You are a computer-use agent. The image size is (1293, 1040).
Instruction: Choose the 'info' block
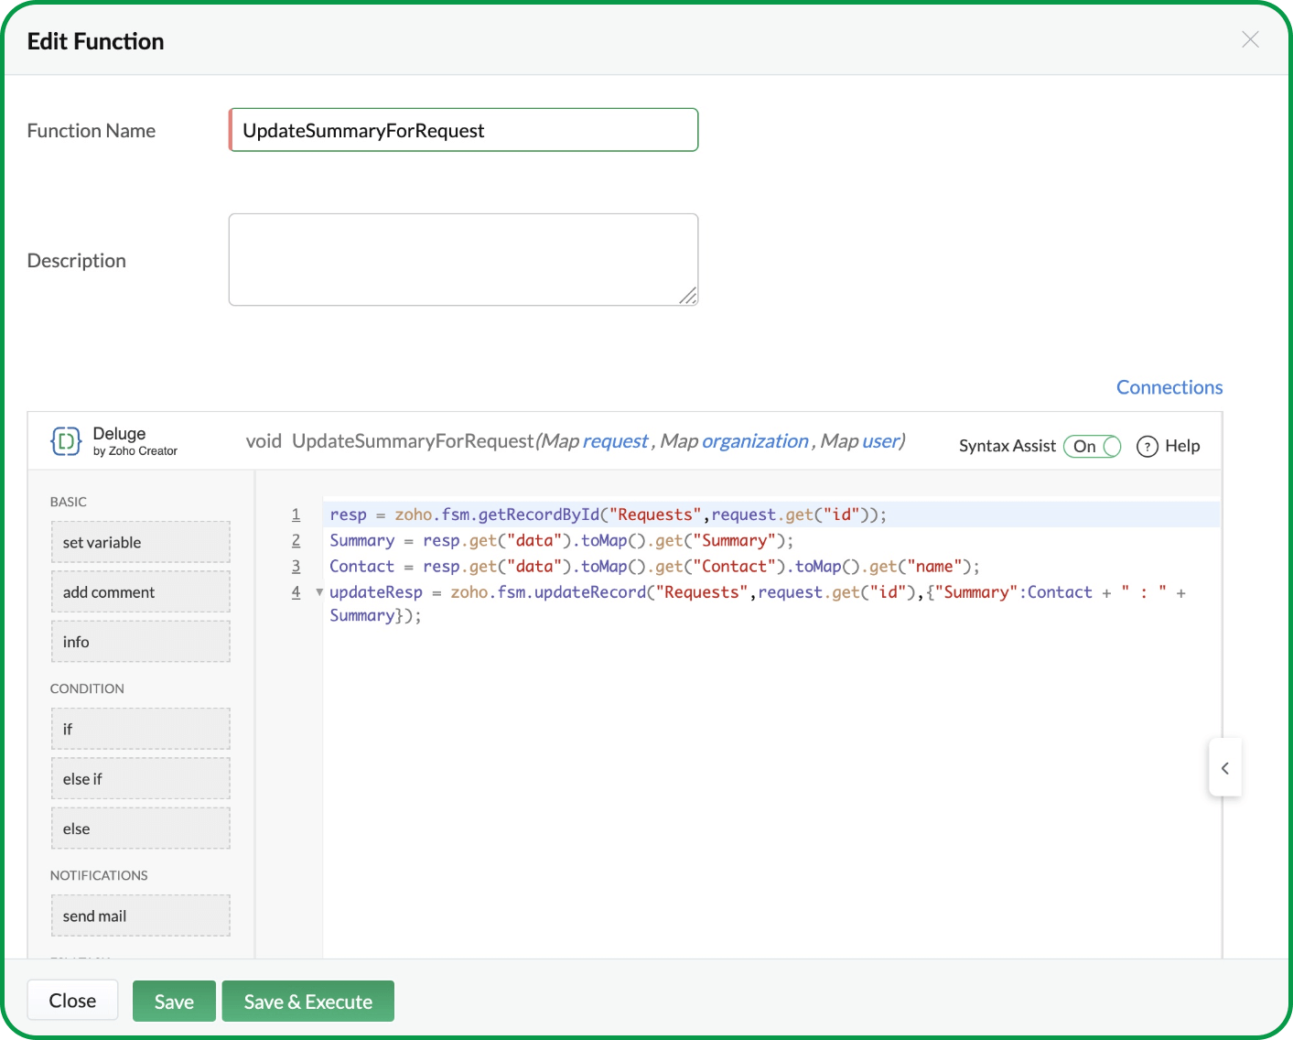tap(140, 642)
